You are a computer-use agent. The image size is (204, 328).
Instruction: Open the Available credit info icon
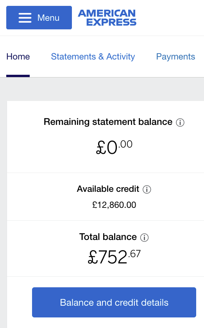[147, 189]
